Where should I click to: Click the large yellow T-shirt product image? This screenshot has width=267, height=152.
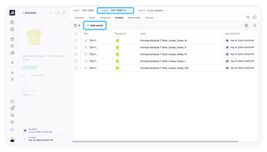pyautogui.click(x=34, y=37)
